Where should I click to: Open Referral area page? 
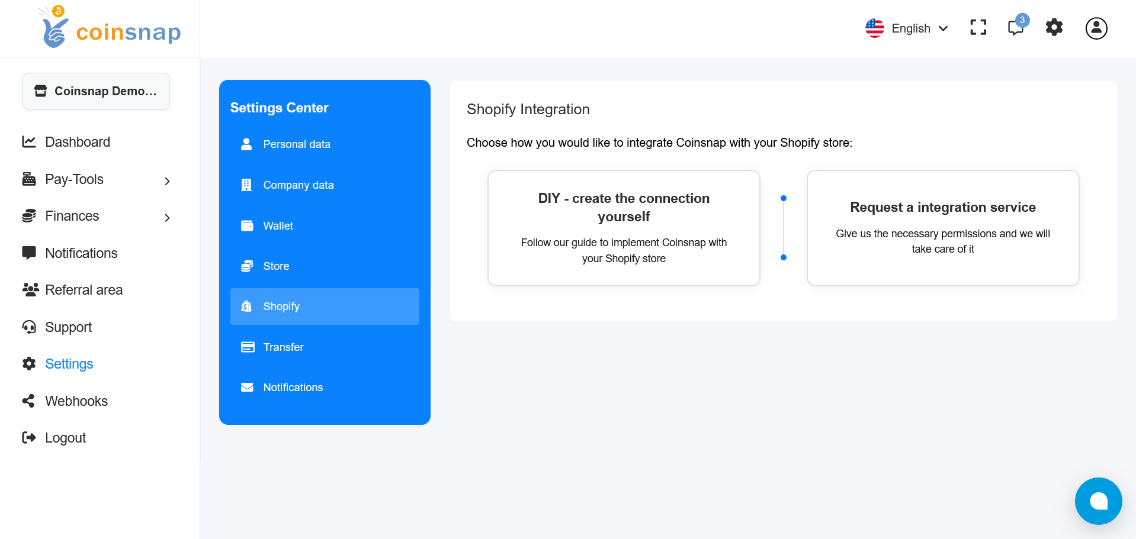84,290
